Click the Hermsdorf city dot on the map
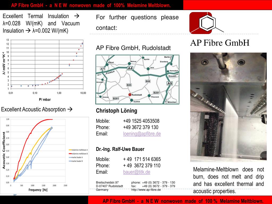Screen dimensions: 272x204 (168, 71)
